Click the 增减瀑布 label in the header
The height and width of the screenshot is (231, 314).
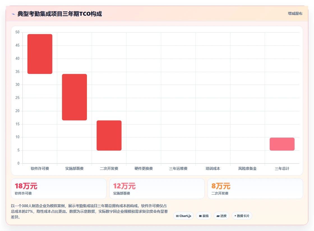(x=295, y=13)
